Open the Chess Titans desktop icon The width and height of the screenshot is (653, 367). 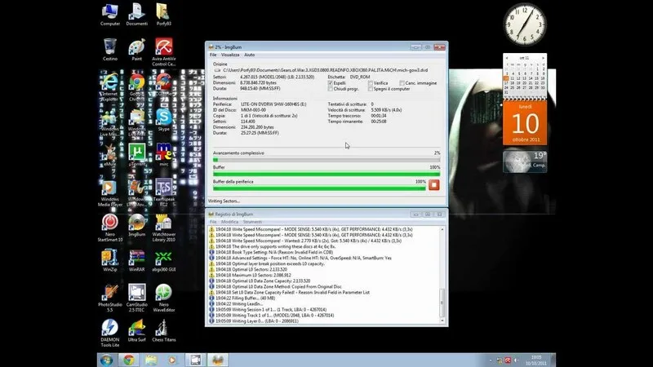(163, 328)
